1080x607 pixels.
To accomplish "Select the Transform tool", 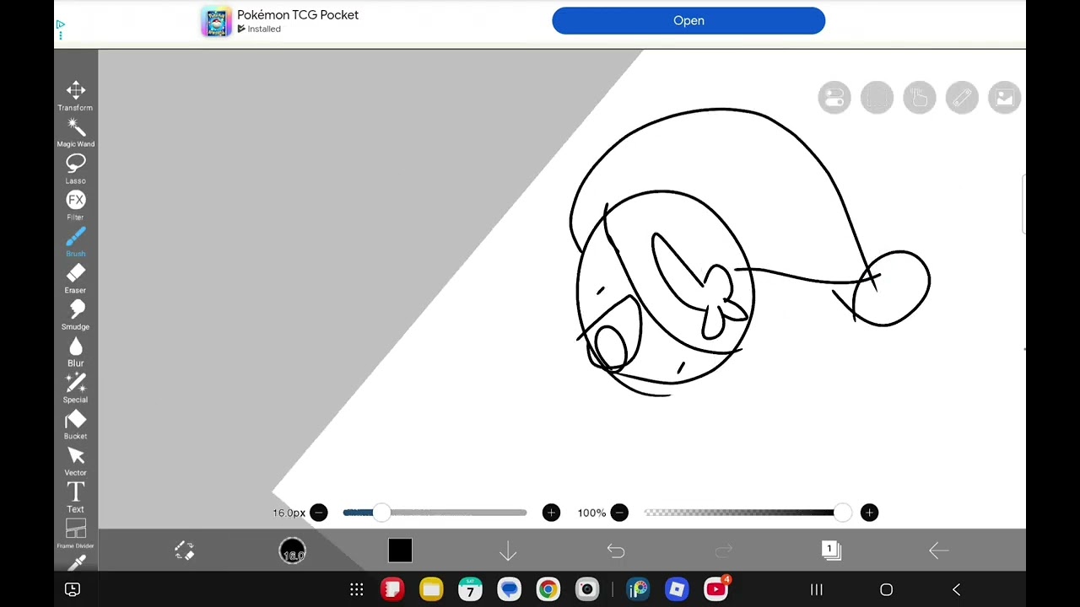I will point(75,95).
